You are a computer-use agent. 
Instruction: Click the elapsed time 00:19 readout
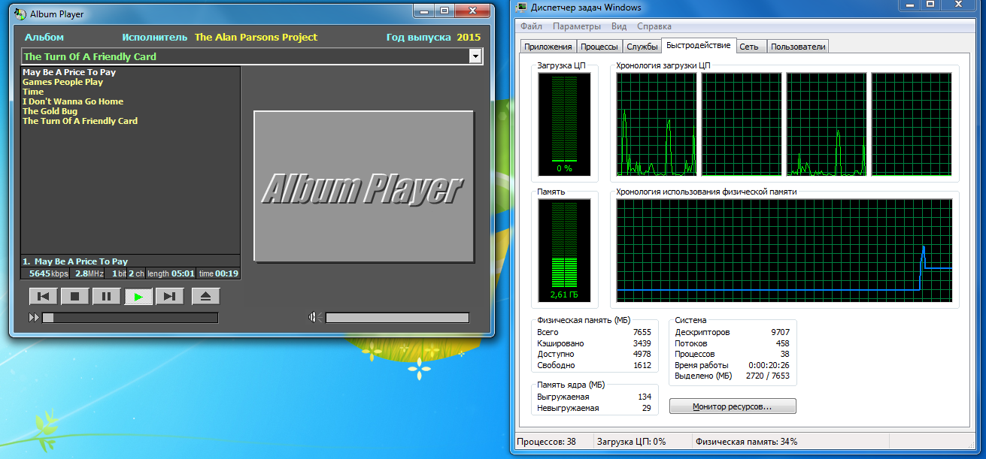[219, 273]
